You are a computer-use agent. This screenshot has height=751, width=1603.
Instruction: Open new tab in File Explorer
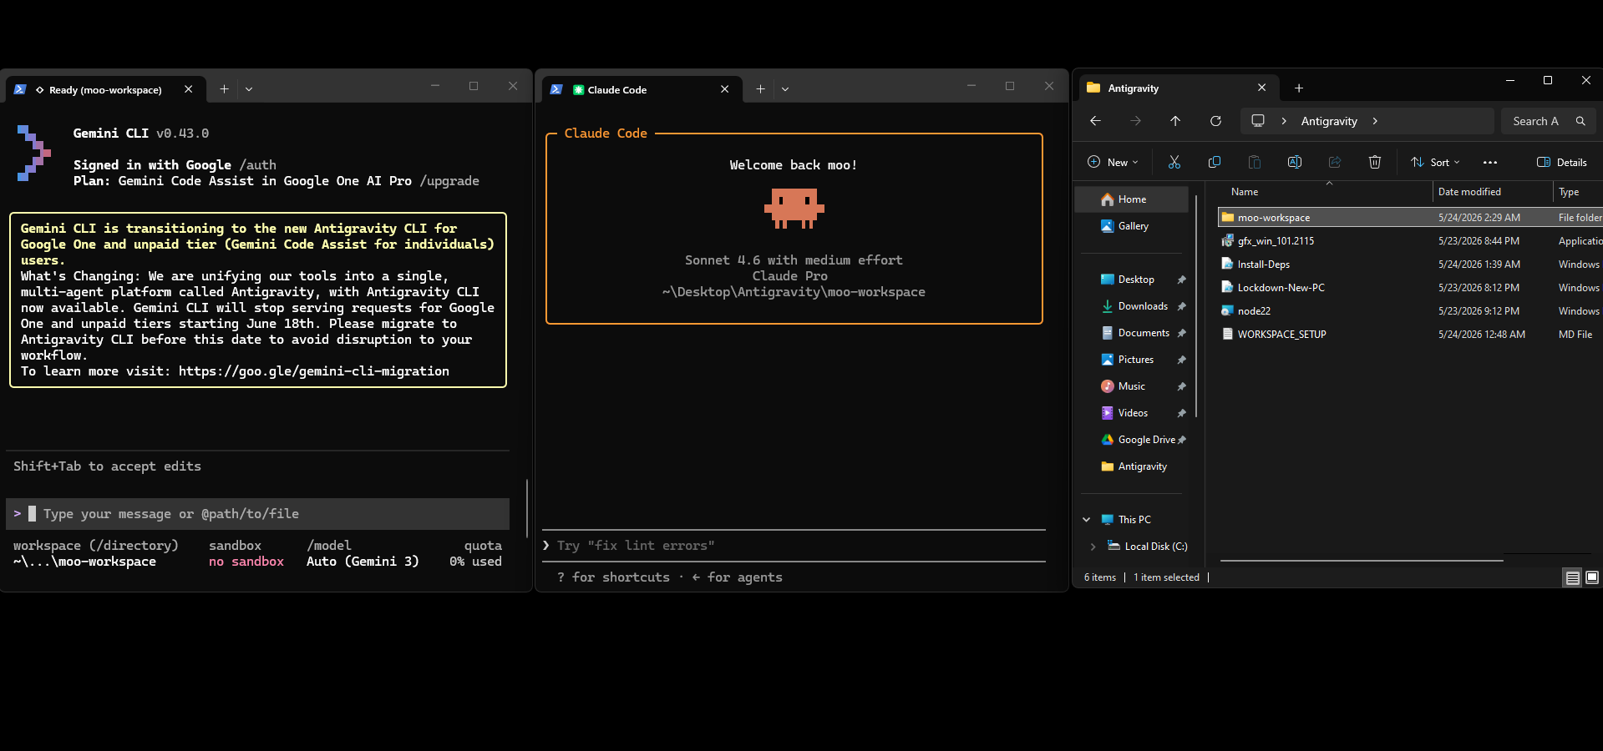point(1298,88)
